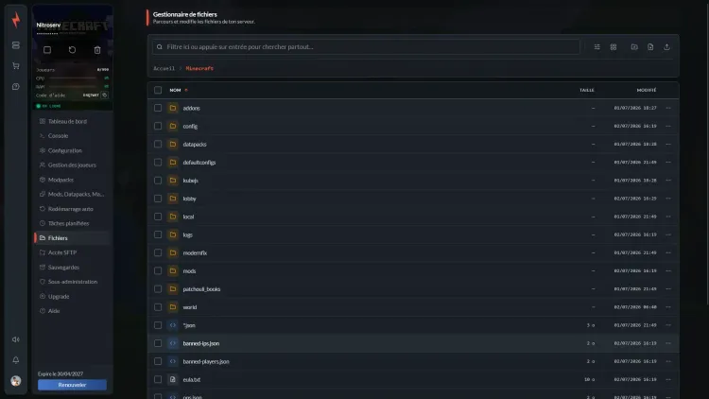Open the patchouli_books folder name
Viewport: 709px width, 399px height.
coord(201,289)
